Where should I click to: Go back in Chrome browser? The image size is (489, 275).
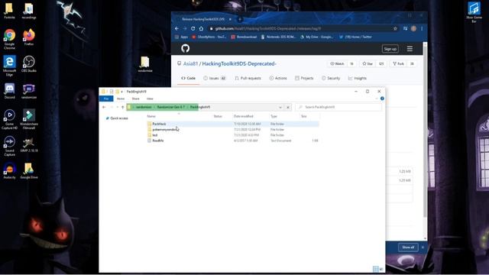coord(176,28)
